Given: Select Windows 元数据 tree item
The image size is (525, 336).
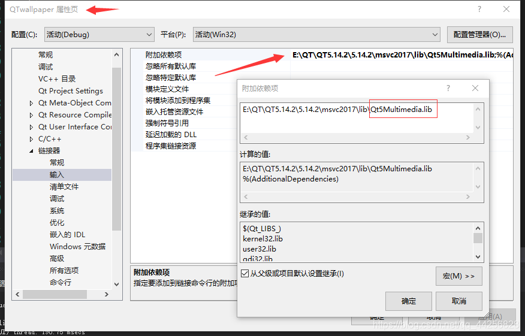Looking at the screenshot, I should [x=77, y=247].
